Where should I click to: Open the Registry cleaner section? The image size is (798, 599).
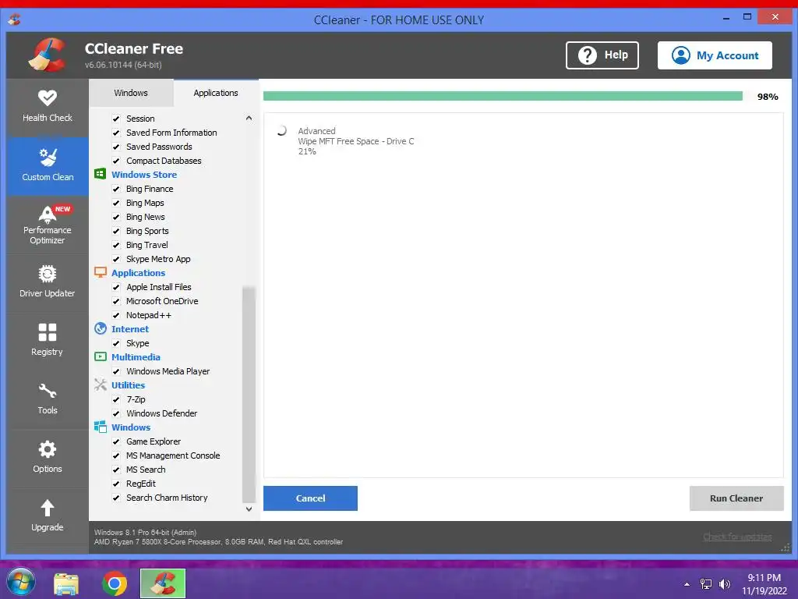pyautogui.click(x=48, y=342)
